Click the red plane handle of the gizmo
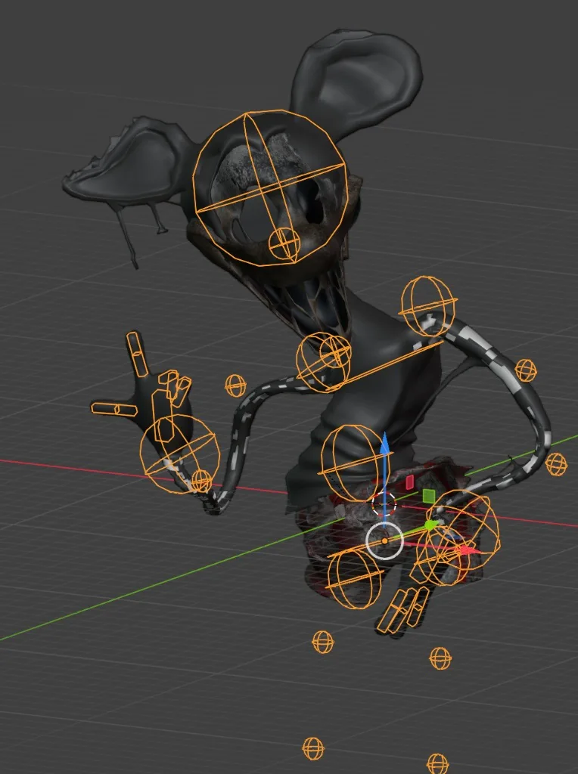Screen dimensions: 578x774 [x=410, y=482]
